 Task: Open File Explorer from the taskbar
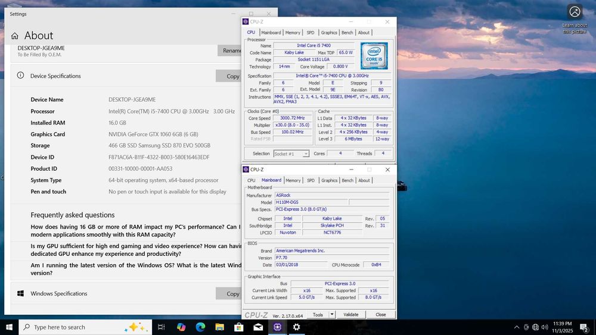click(x=220, y=327)
